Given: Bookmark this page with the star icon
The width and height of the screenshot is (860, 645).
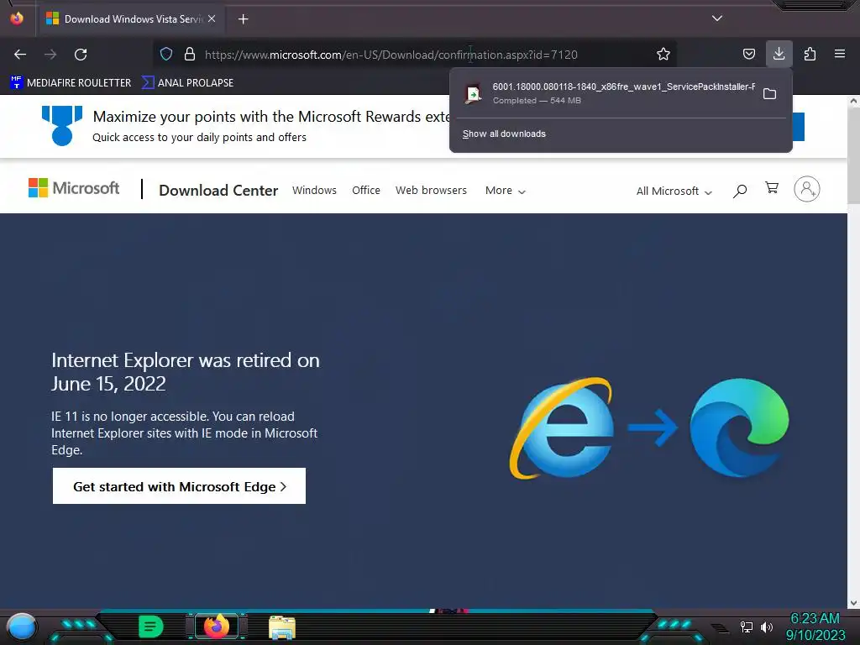Looking at the screenshot, I should pos(663,54).
